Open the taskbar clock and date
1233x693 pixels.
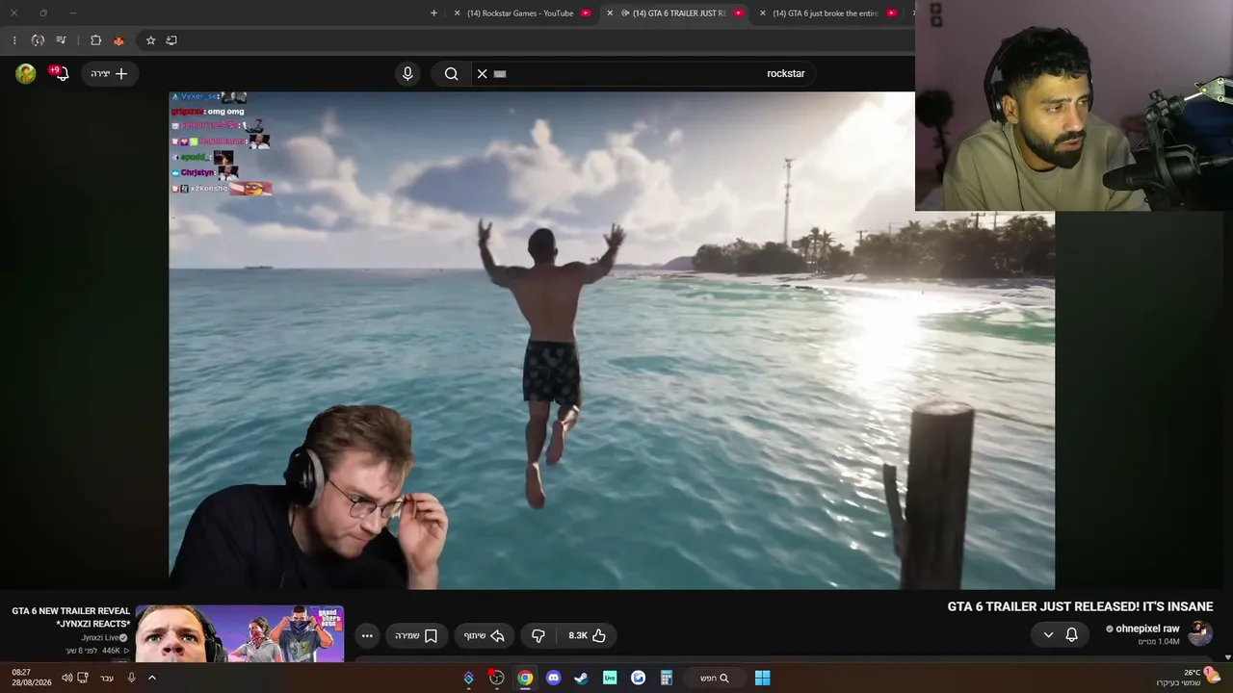32,678
